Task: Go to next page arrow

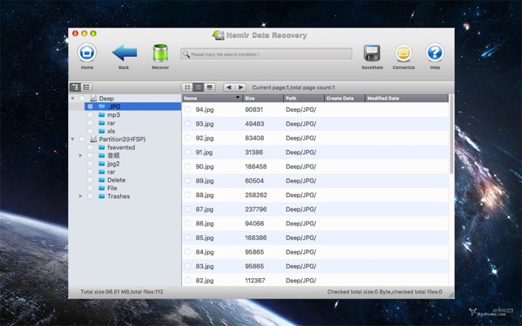Action: (240, 87)
